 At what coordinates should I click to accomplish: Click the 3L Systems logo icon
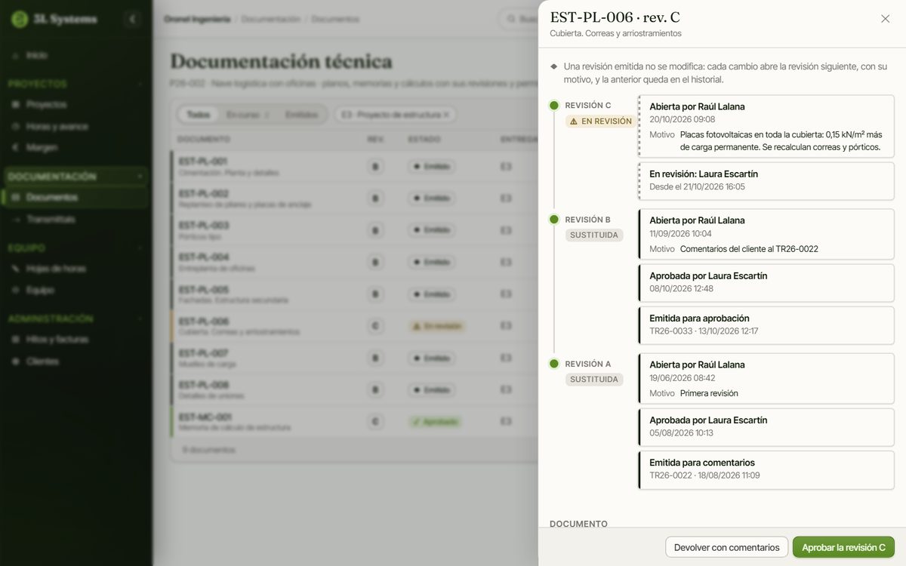tap(20, 20)
